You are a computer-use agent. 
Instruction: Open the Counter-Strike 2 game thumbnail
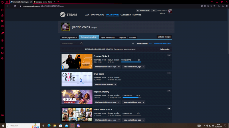click(x=77, y=61)
